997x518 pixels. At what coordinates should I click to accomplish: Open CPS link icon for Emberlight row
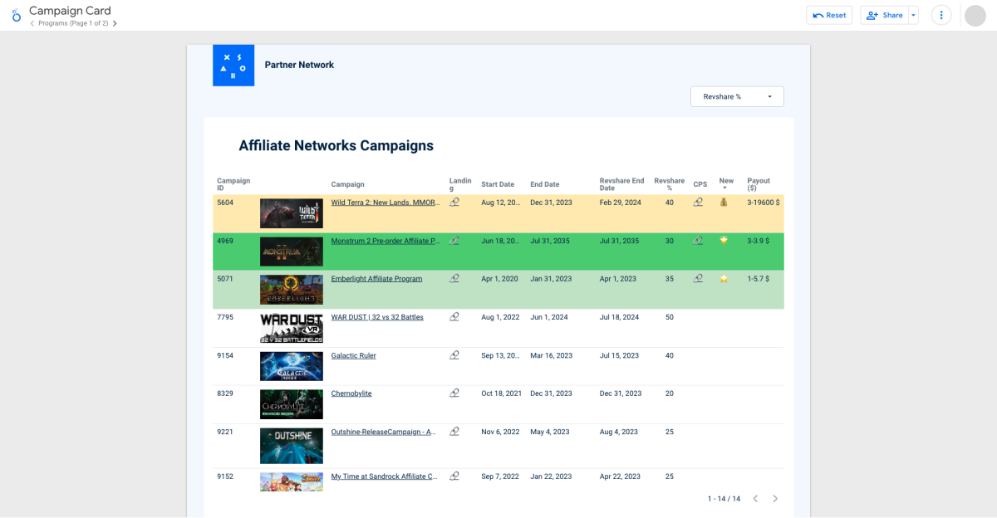(x=698, y=279)
